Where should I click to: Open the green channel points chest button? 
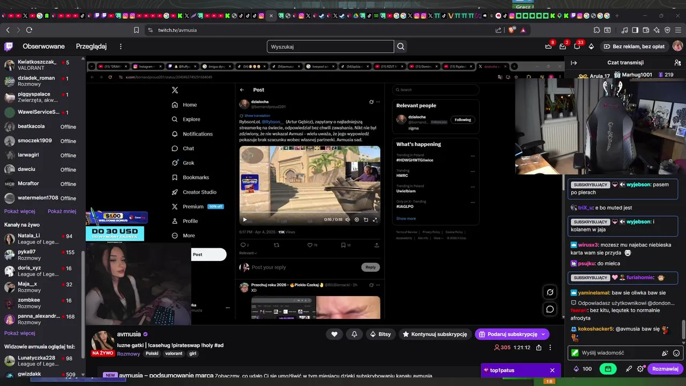pyautogui.click(x=608, y=369)
